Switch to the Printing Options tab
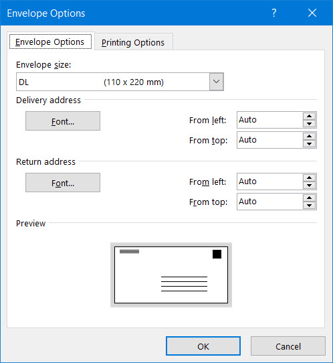 pyautogui.click(x=133, y=43)
